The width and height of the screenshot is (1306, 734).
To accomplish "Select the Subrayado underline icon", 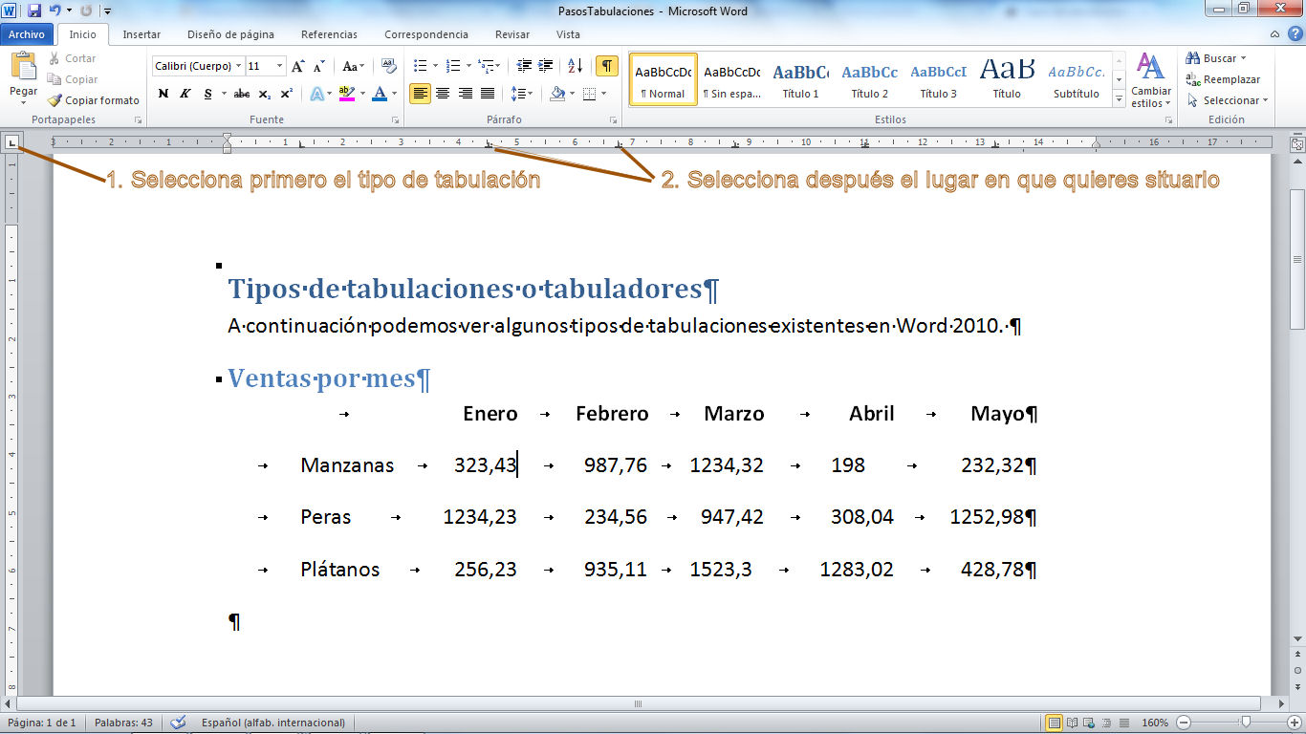I will pos(208,94).
